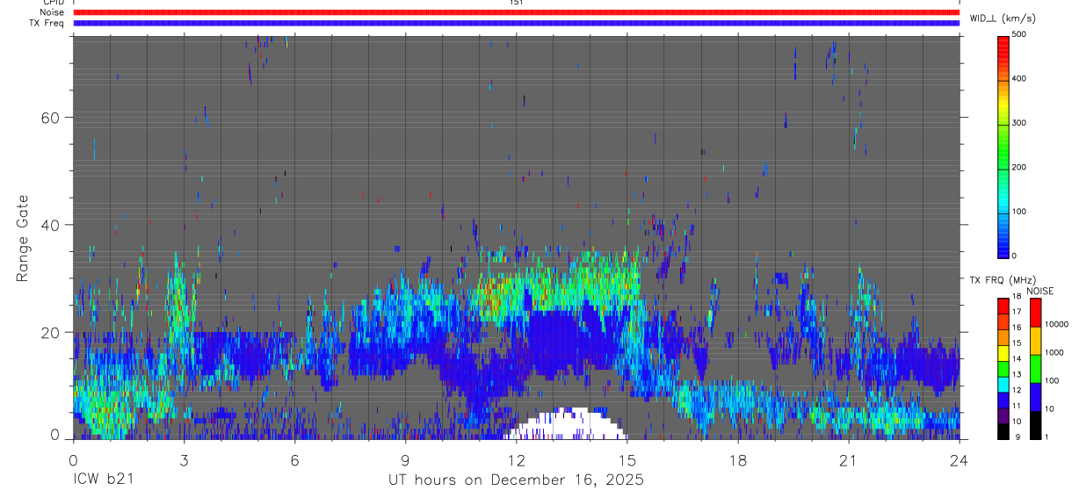Screen dimensions: 1079x498
Task: Click the 'Noise' row label at top left
Action: 52,12
